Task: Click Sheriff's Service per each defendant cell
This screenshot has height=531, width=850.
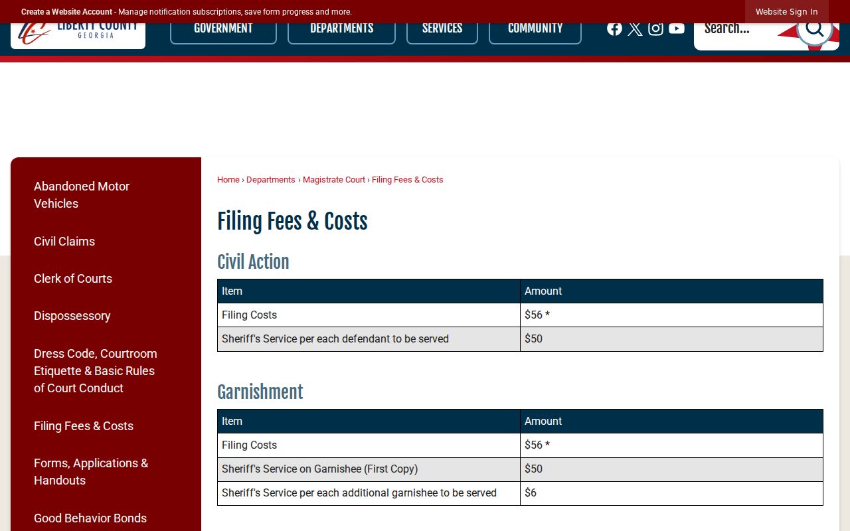Action: 369,339
